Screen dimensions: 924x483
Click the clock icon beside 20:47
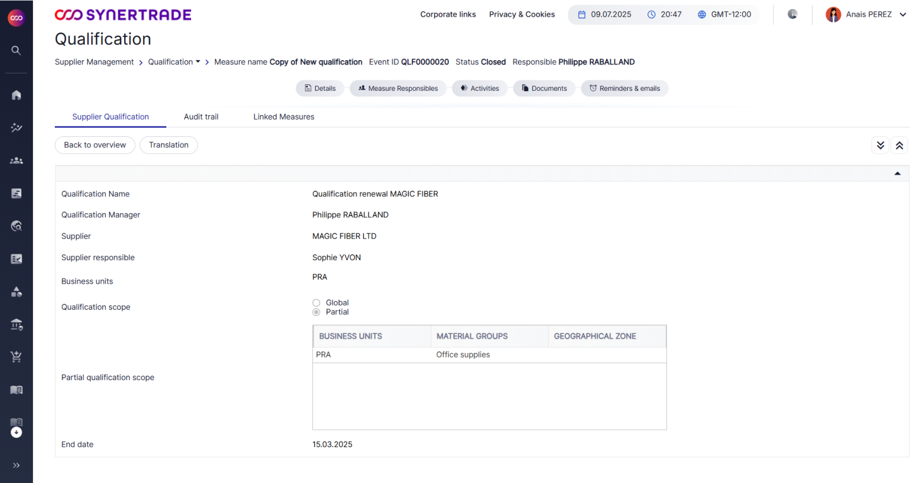pyautogui.click(x=651, y=14)
